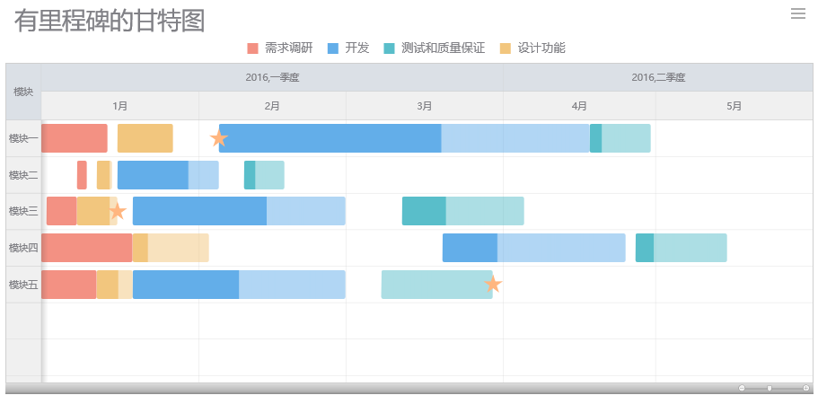
Task: Click 模块四 red 需求调研 bar
Action: (x=86, y=248)
